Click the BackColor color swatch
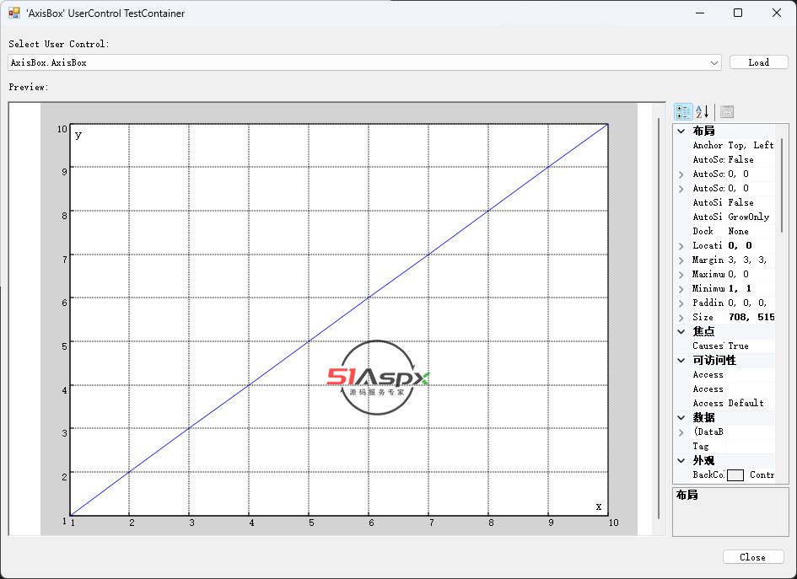Viewport: 797px width, 579px height. point(735,475)
